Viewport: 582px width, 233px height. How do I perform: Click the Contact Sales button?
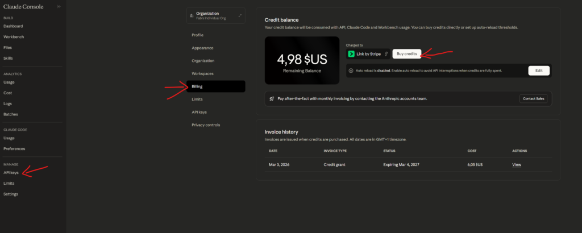point(533,98)
